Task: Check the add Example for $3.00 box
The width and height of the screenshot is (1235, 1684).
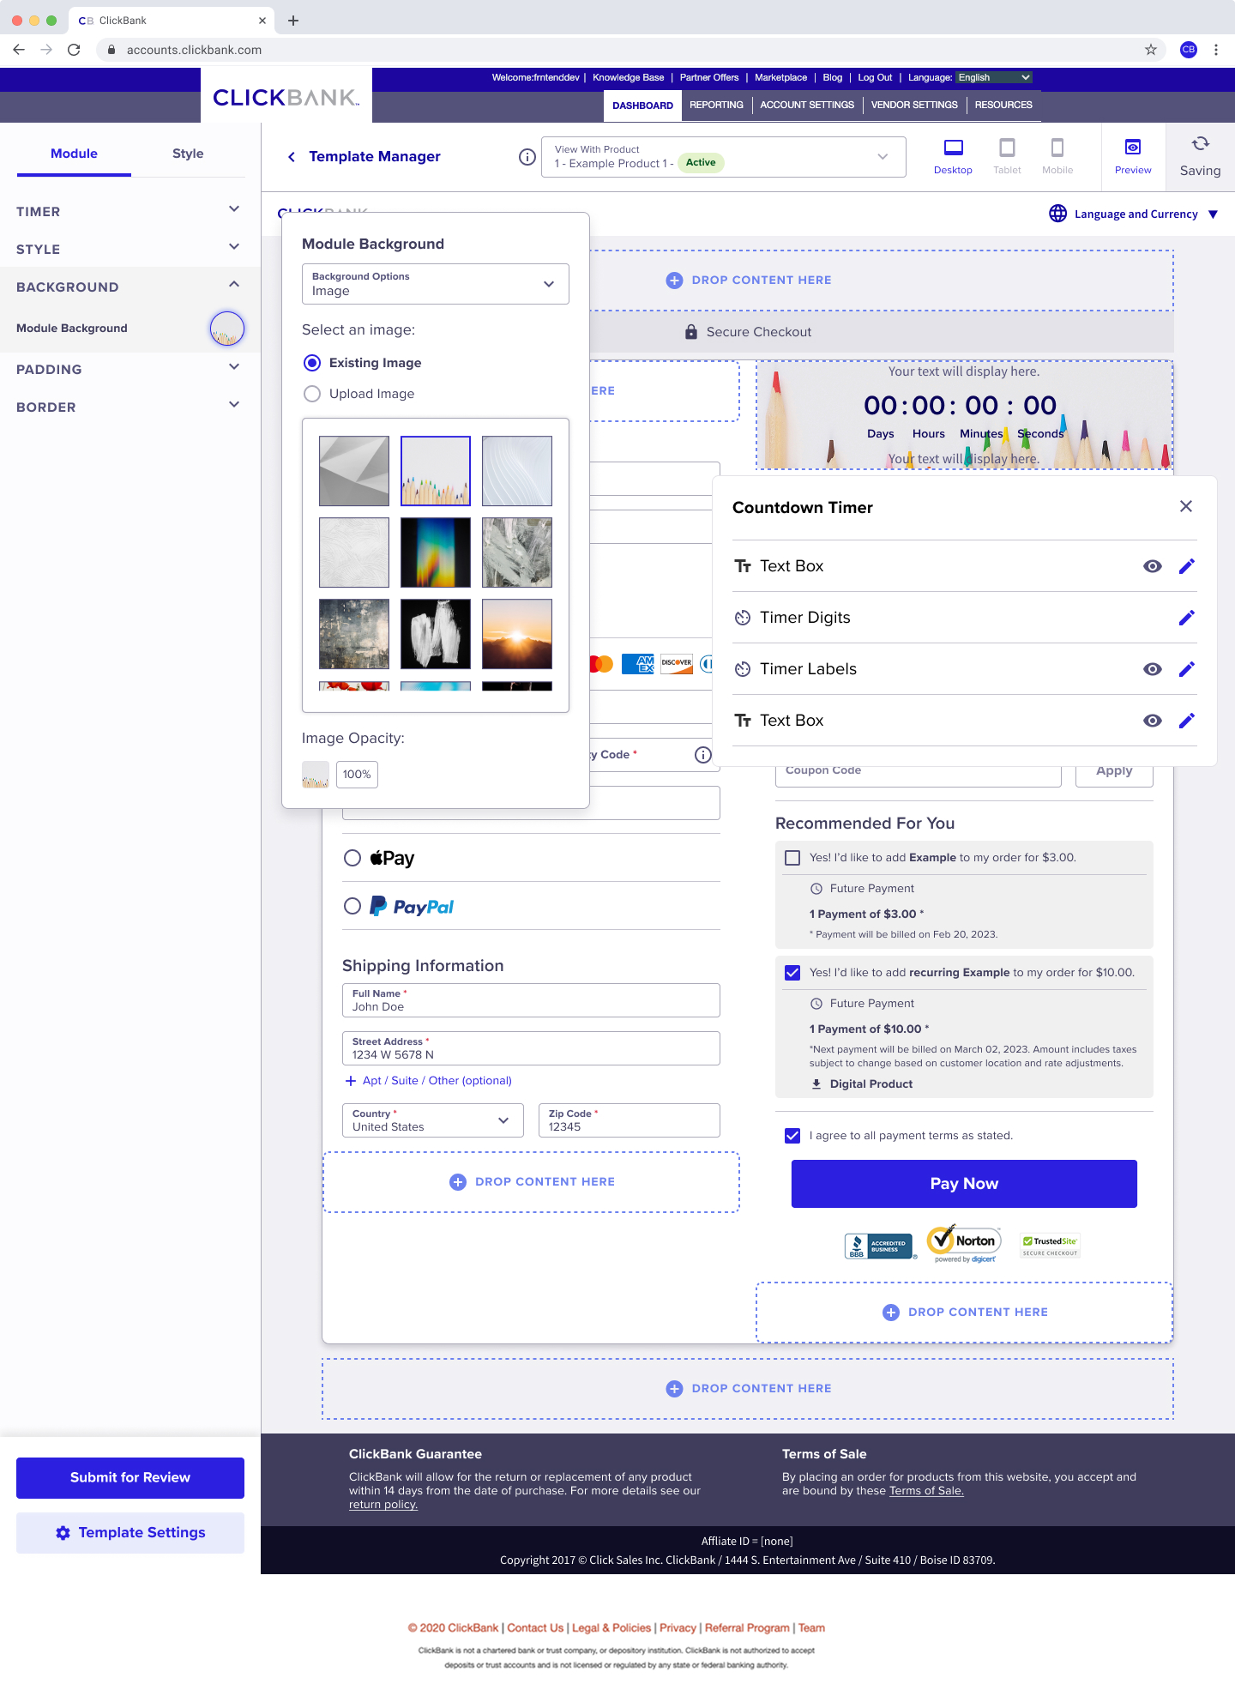Action: [x=792, y=858]
